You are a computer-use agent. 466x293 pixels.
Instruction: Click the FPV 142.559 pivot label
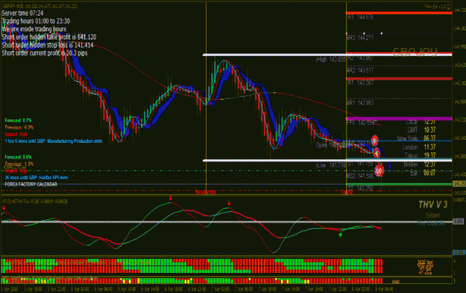(x=360, y=123)
